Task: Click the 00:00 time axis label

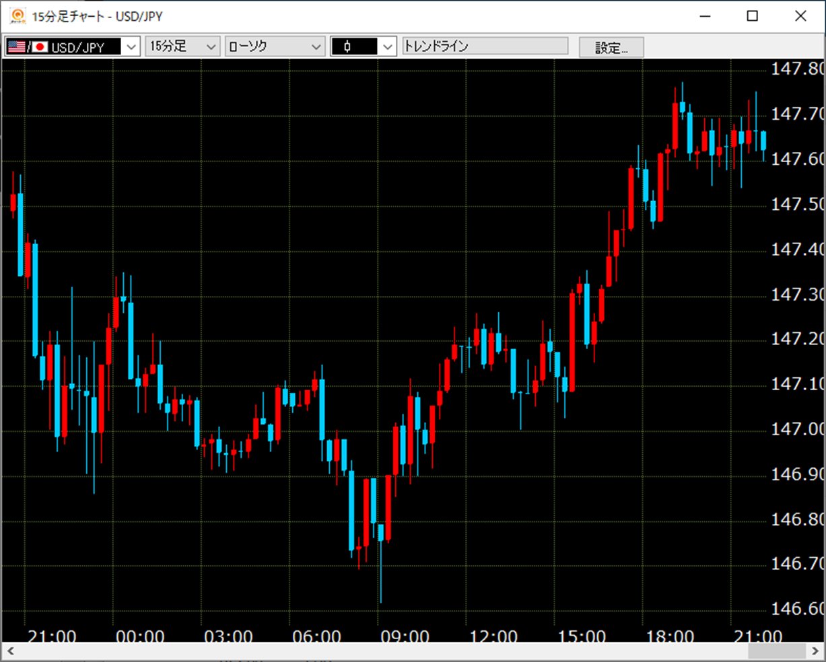Action: coord(140,636)
